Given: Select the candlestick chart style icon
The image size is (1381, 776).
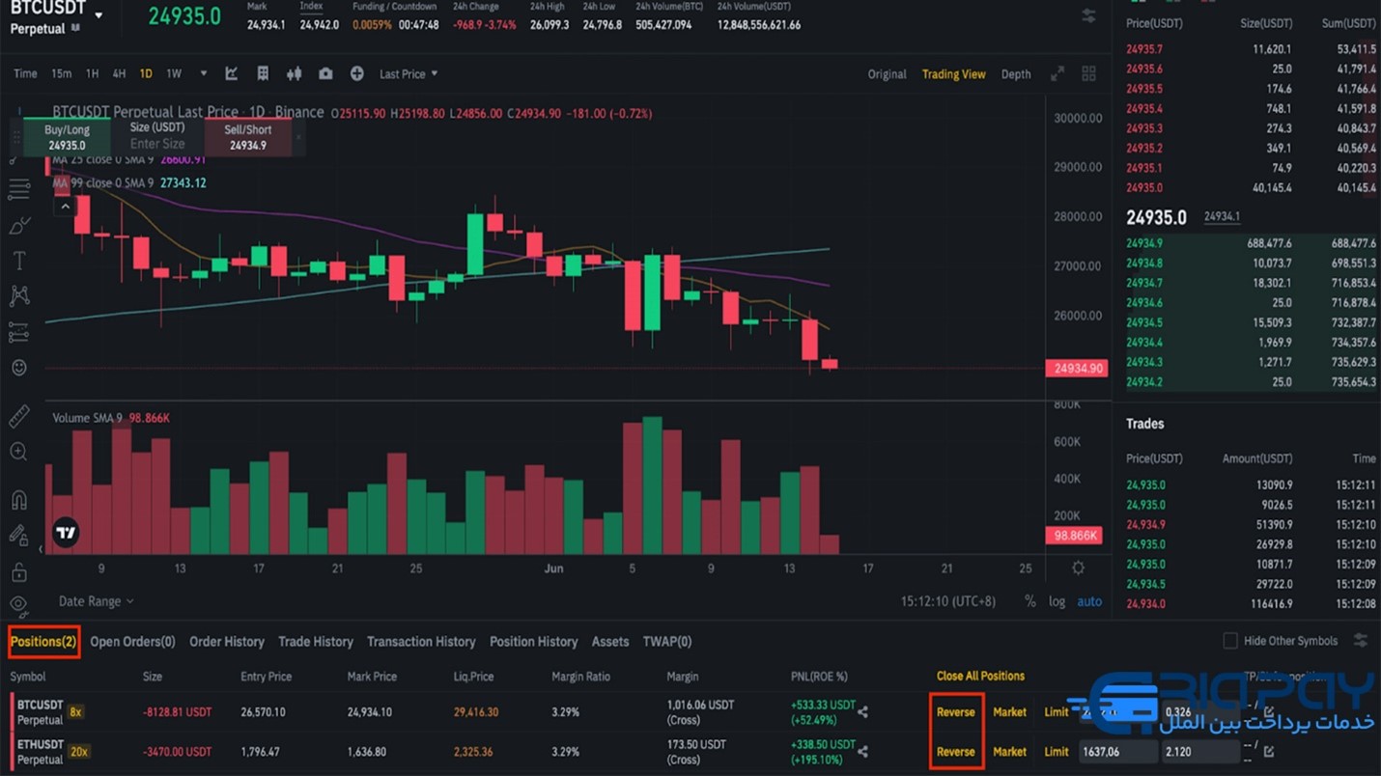Looking at the screenshot, I should pyautogui.click(x=294, y=73).
